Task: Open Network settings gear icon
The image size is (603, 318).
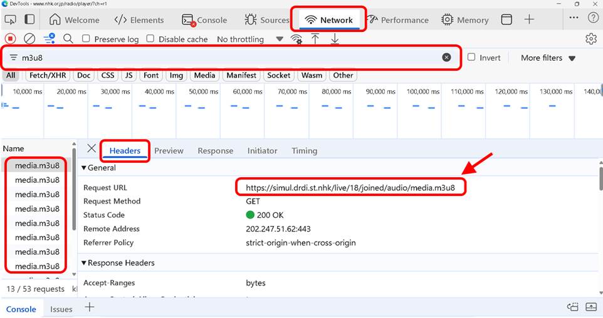Action: pyautogui.click(x=590, y=39)
